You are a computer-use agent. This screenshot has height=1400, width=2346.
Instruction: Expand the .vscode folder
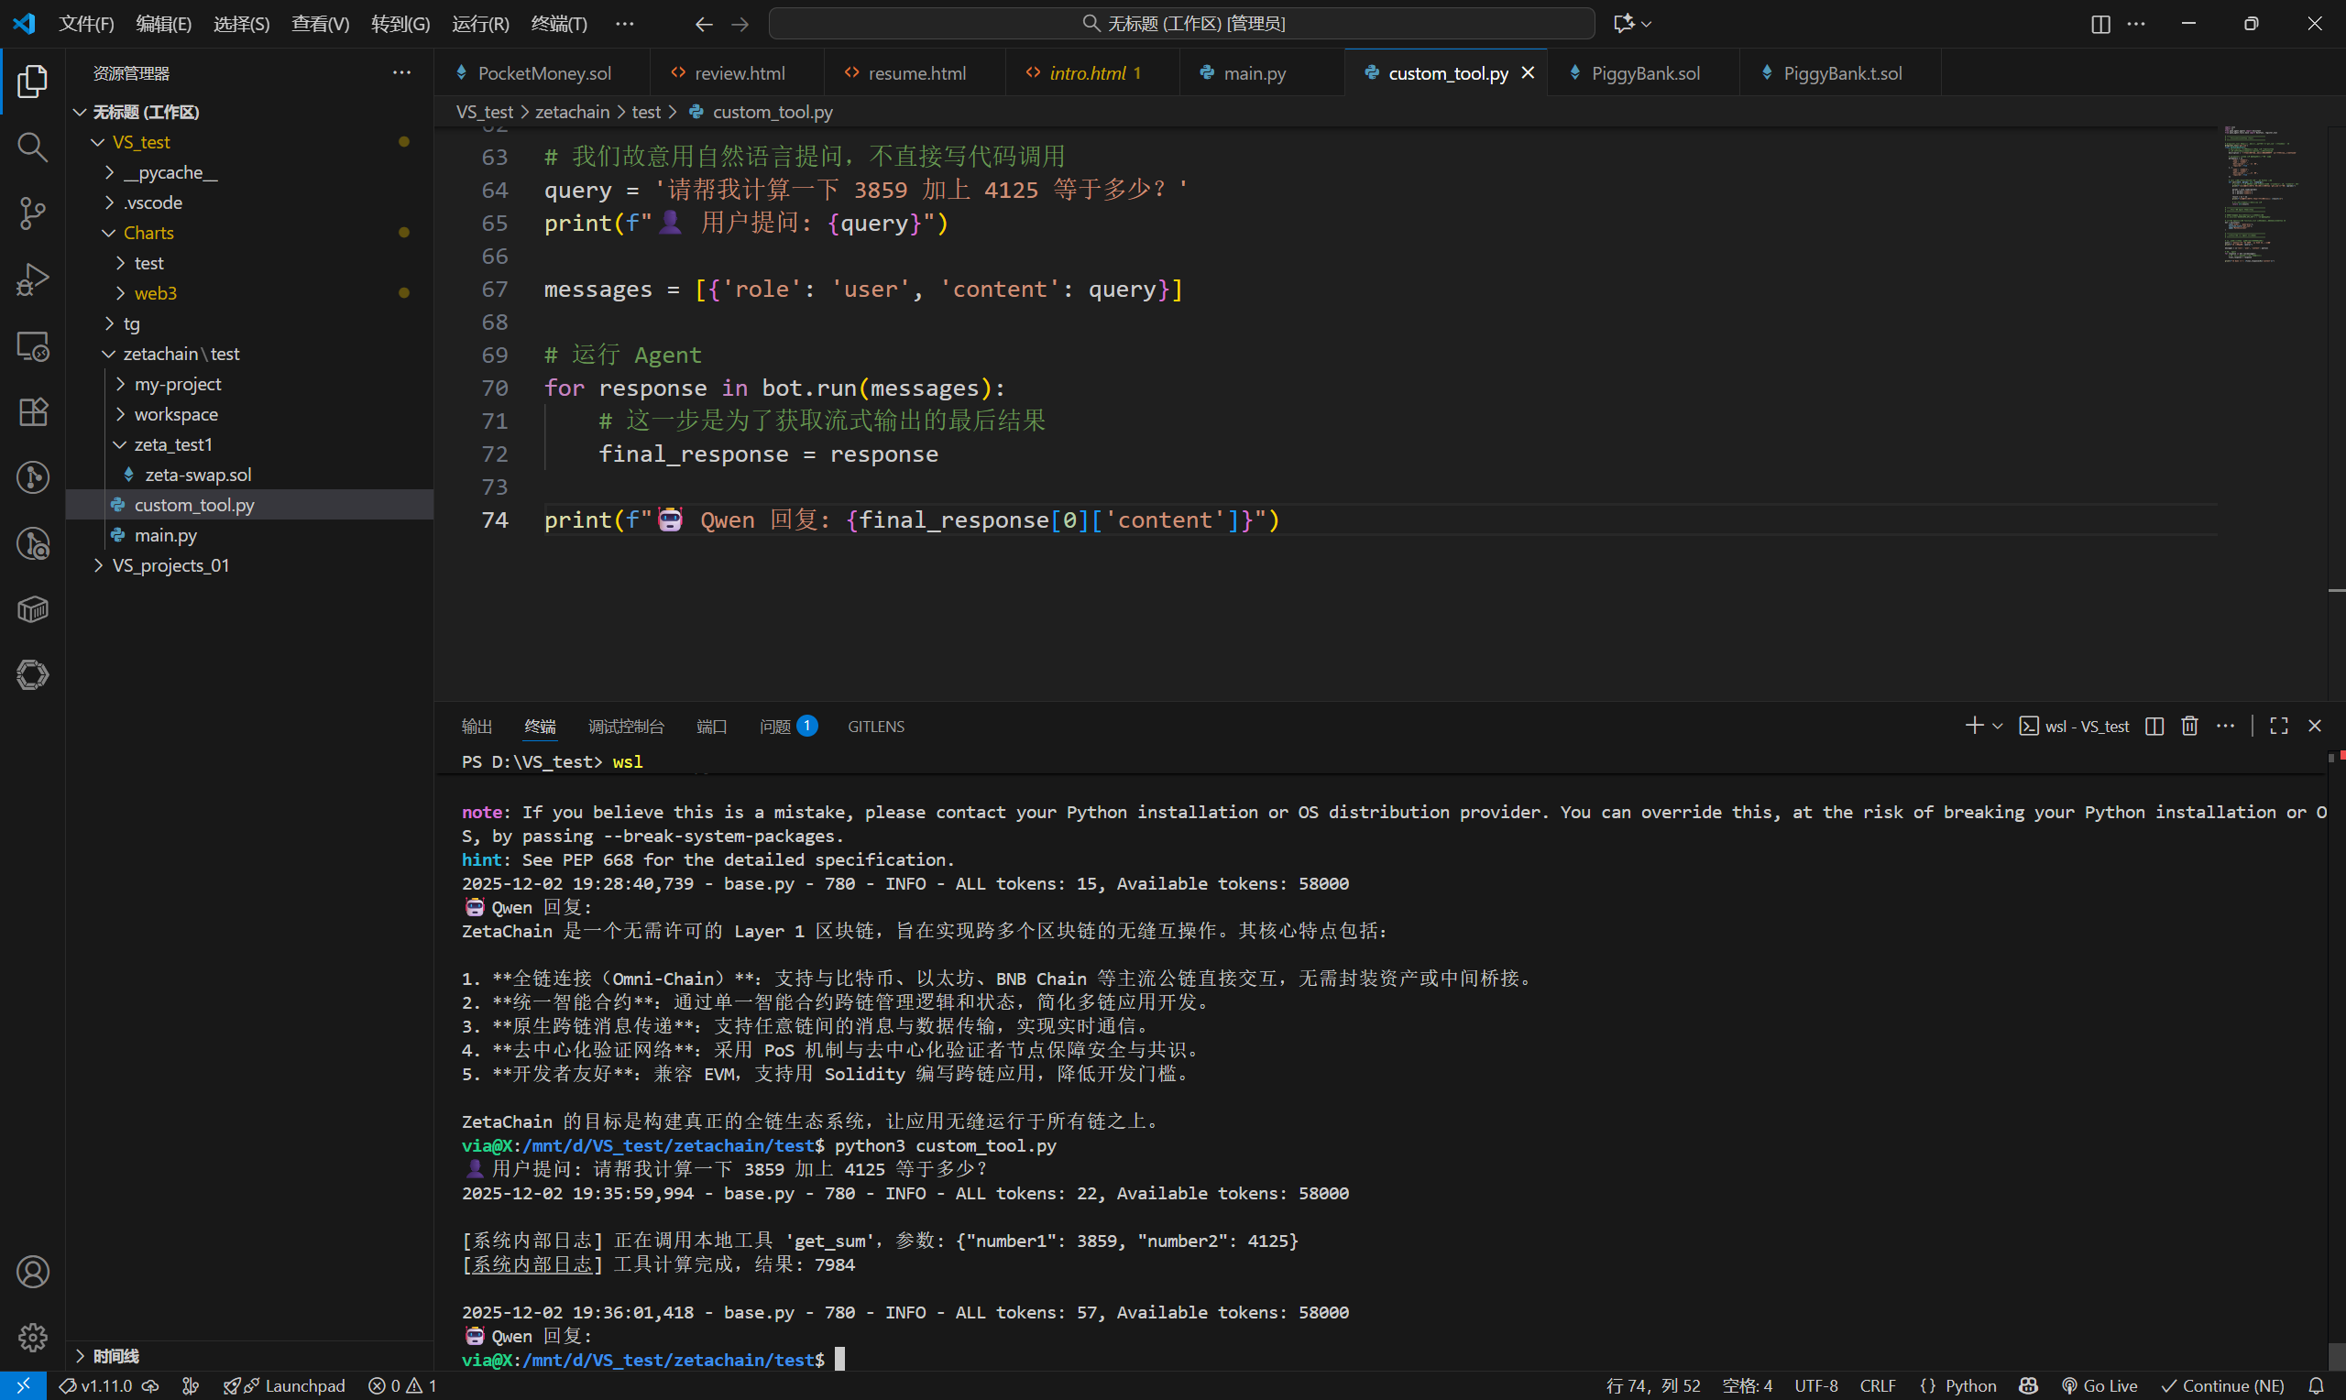pyautogui.click(x=109, y=202)
